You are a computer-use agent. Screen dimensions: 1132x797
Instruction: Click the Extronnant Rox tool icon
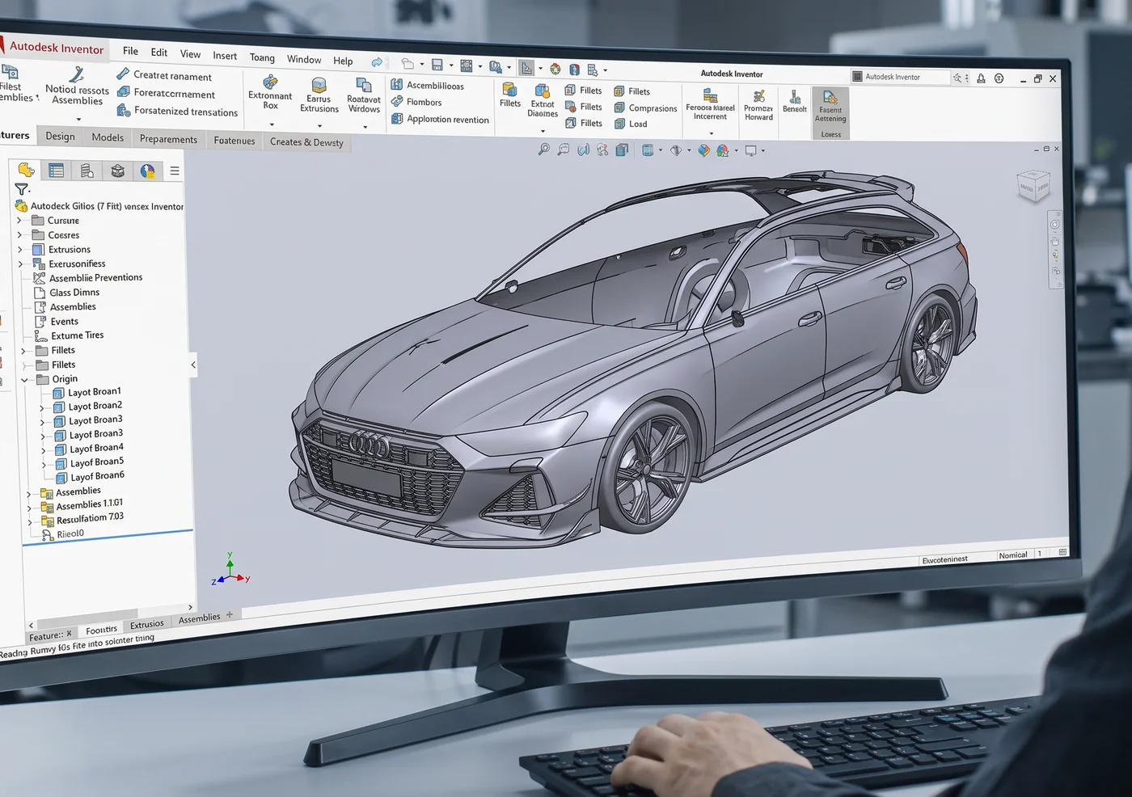tap(271, 82)
